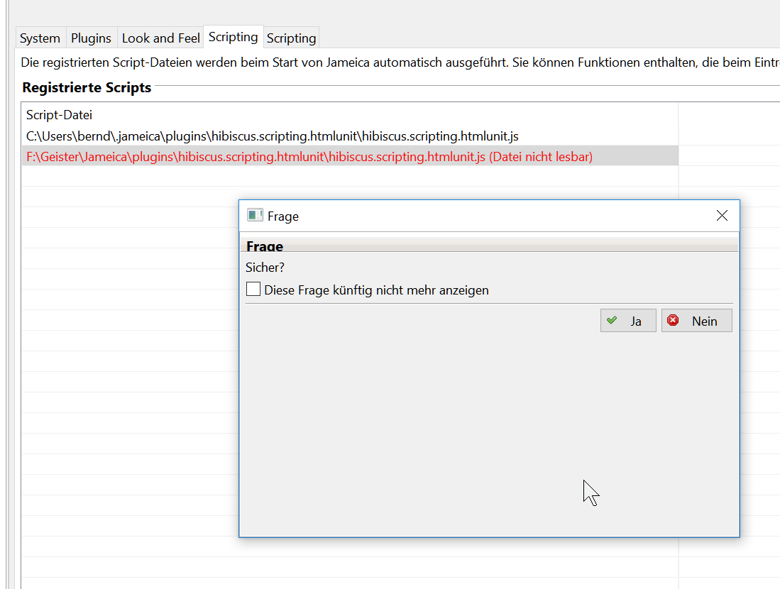Click the Frage dialog's title bar window icon

255,216
